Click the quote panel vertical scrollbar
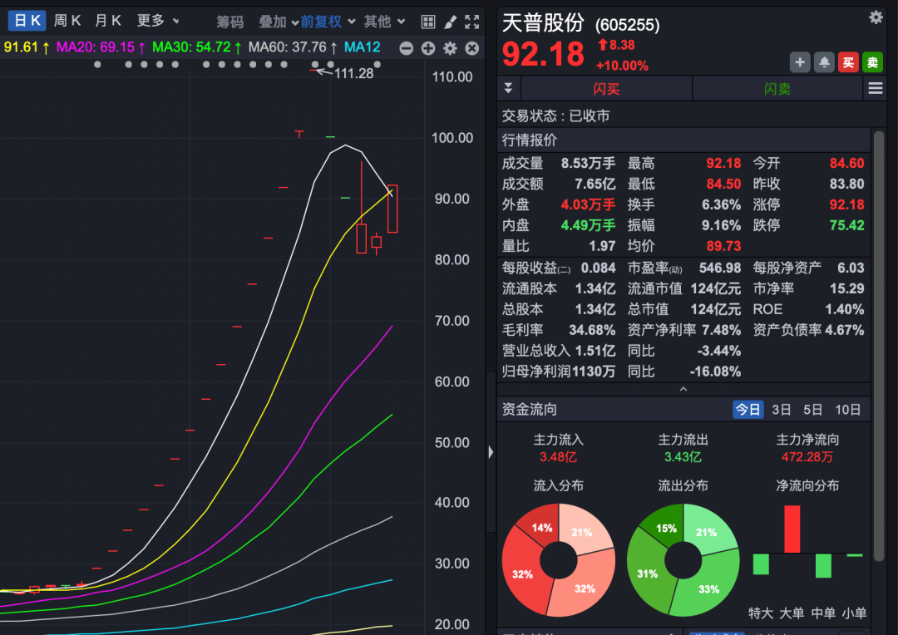The width and height of the screenshot is (898, 635). point(878,249)
